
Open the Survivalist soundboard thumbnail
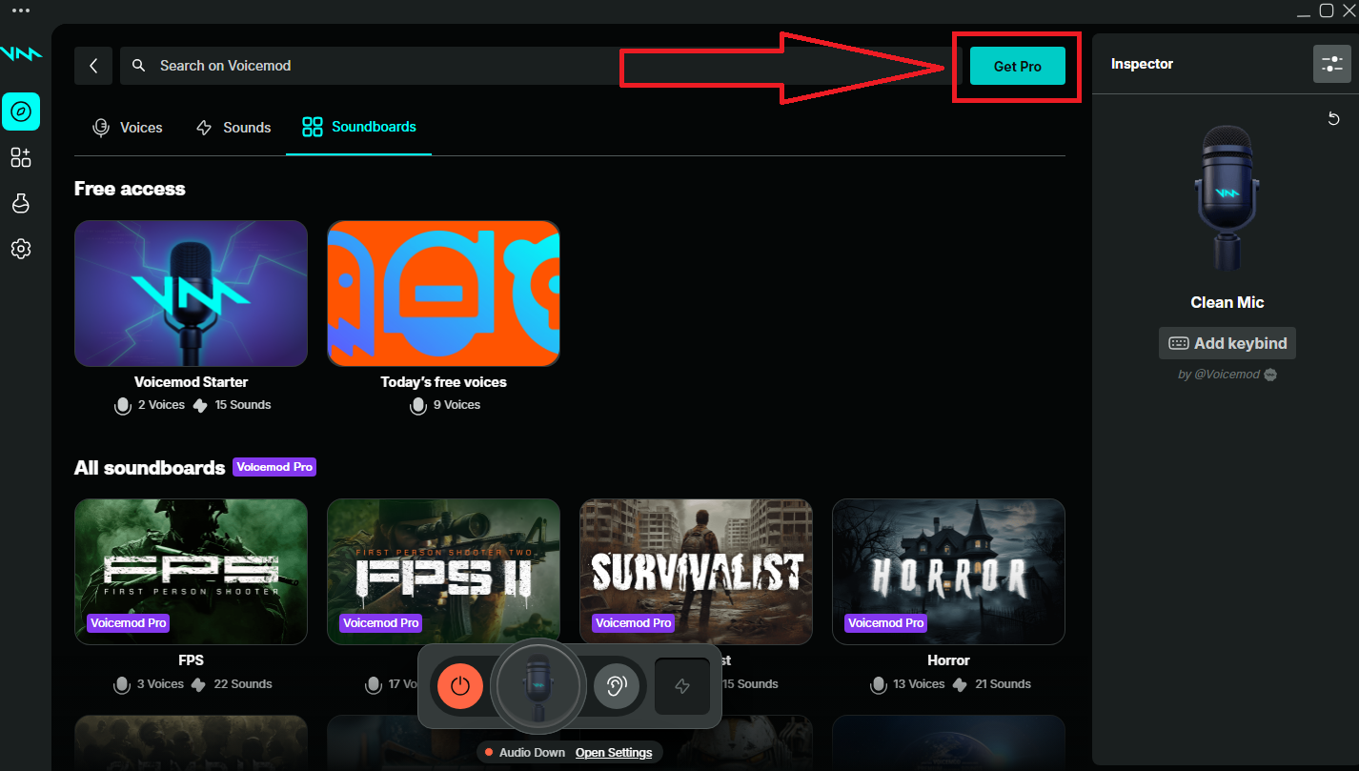pyautogui.click(x=696, y=572)
